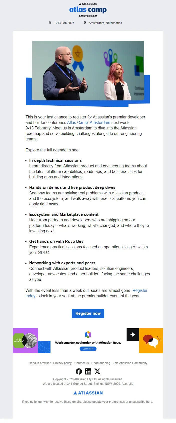This screenshot has width=176, height=423.
Task: Click the Facebook icon in footer
Action: click(79, 372)
